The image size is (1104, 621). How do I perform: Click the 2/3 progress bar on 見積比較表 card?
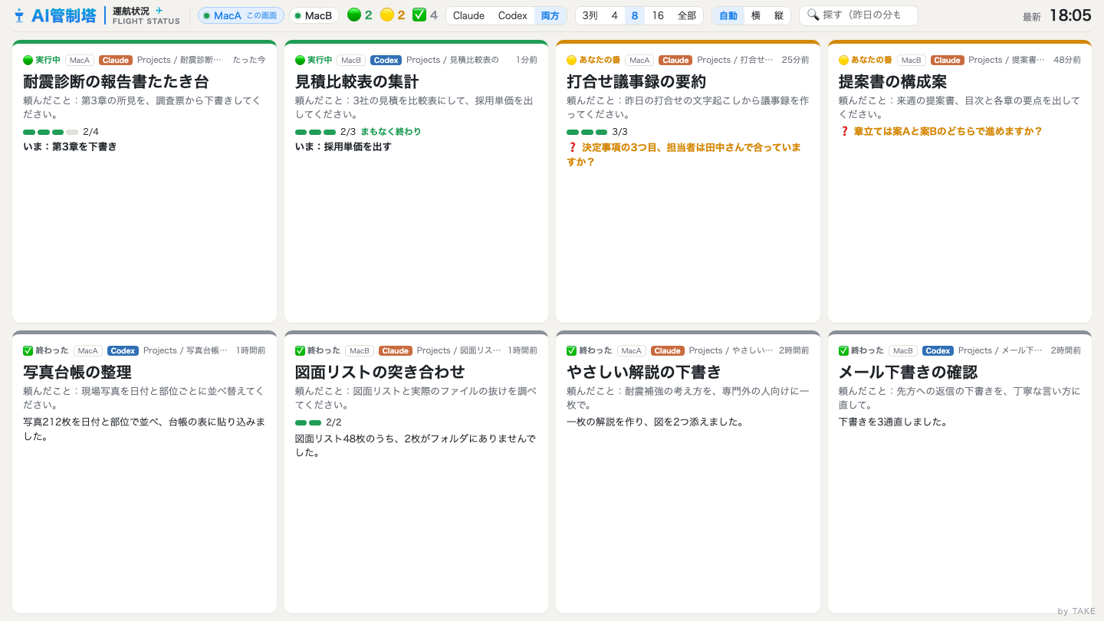click(x=315, y=132)
